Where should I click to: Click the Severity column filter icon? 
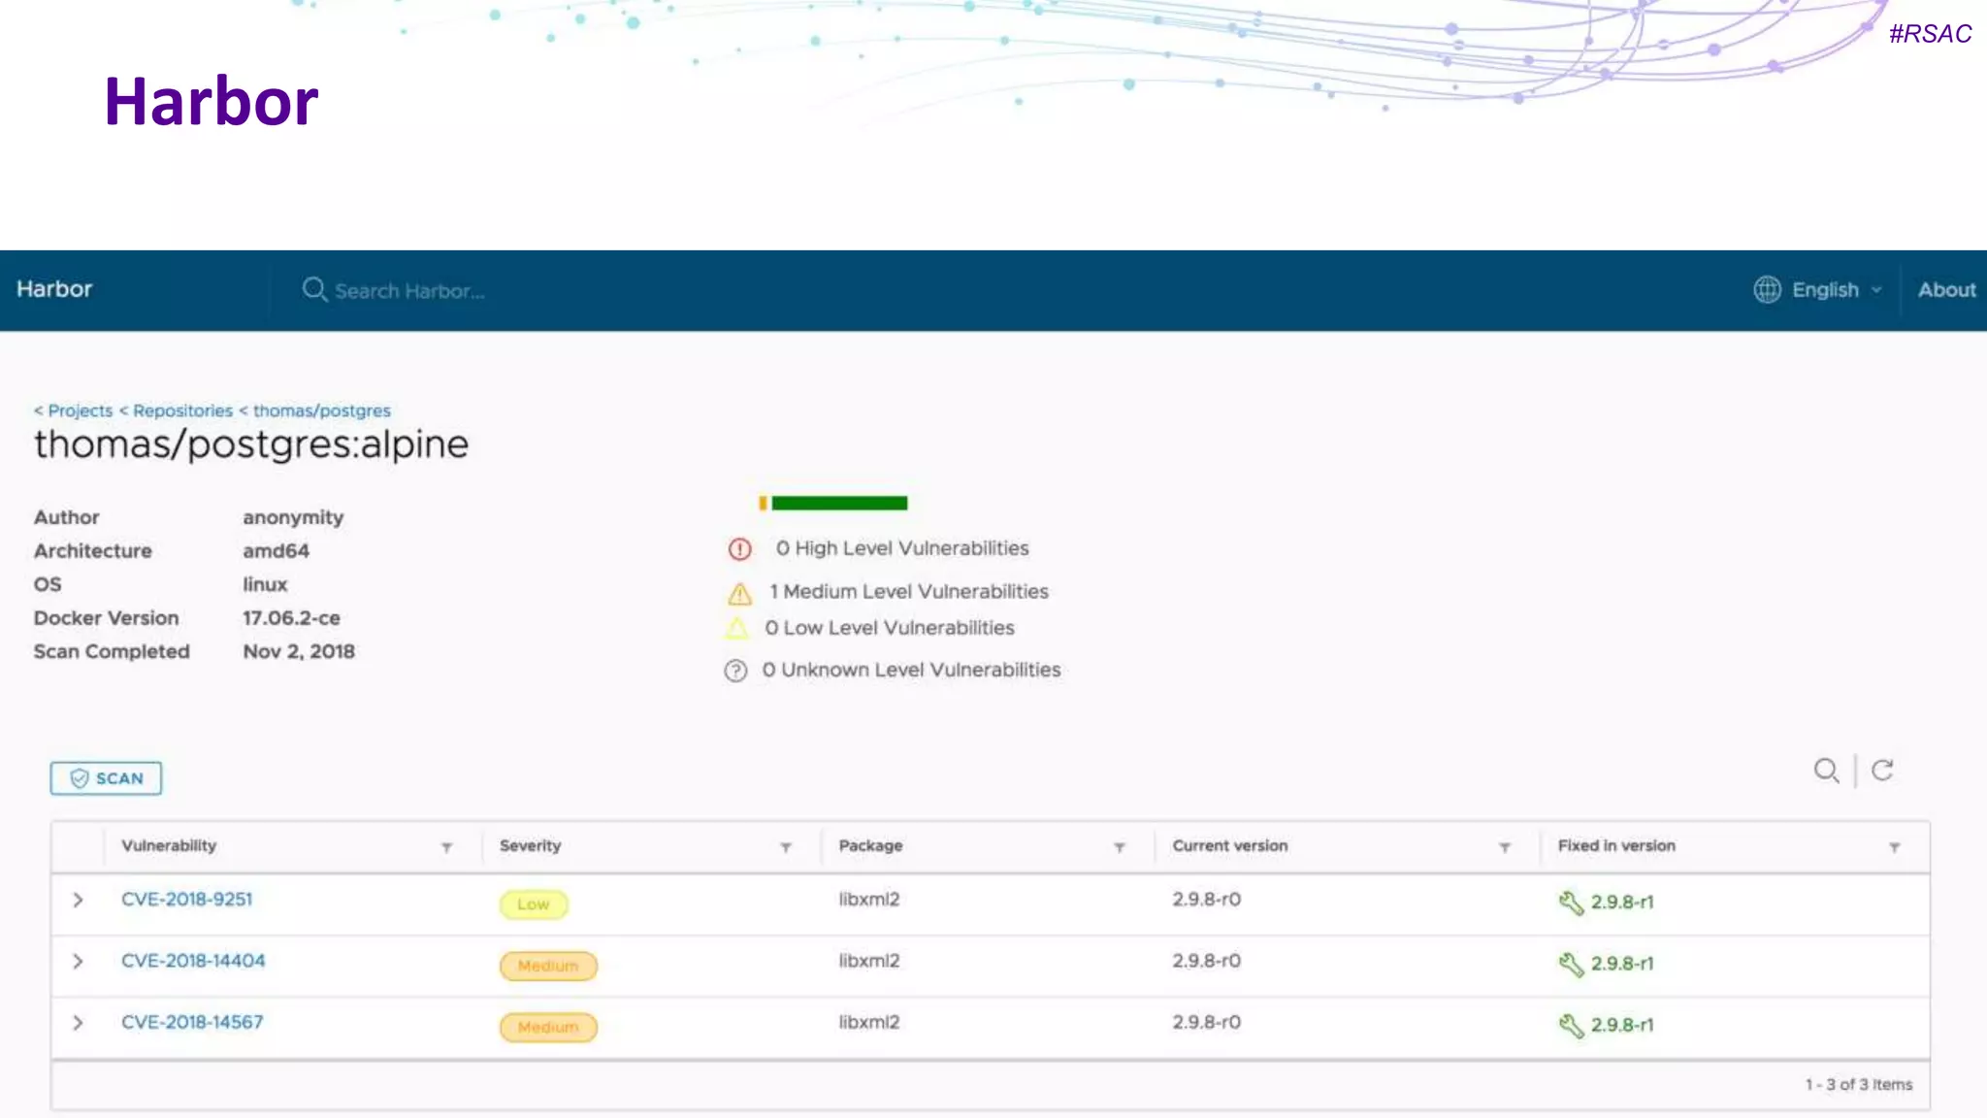786,847
